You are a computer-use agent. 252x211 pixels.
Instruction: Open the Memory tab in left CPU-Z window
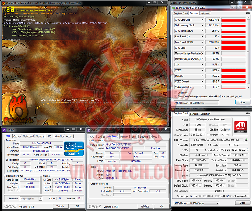pyautogui.click(x=40, y=136)
